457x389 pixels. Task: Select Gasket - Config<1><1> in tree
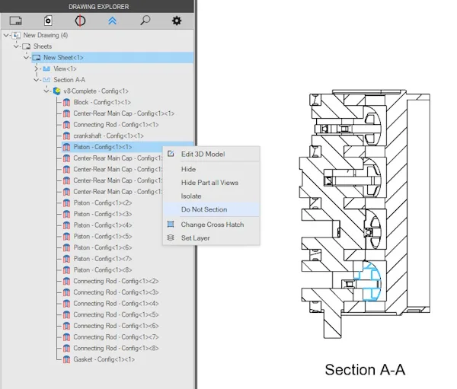pyautogui.click(x=104, y=359)
